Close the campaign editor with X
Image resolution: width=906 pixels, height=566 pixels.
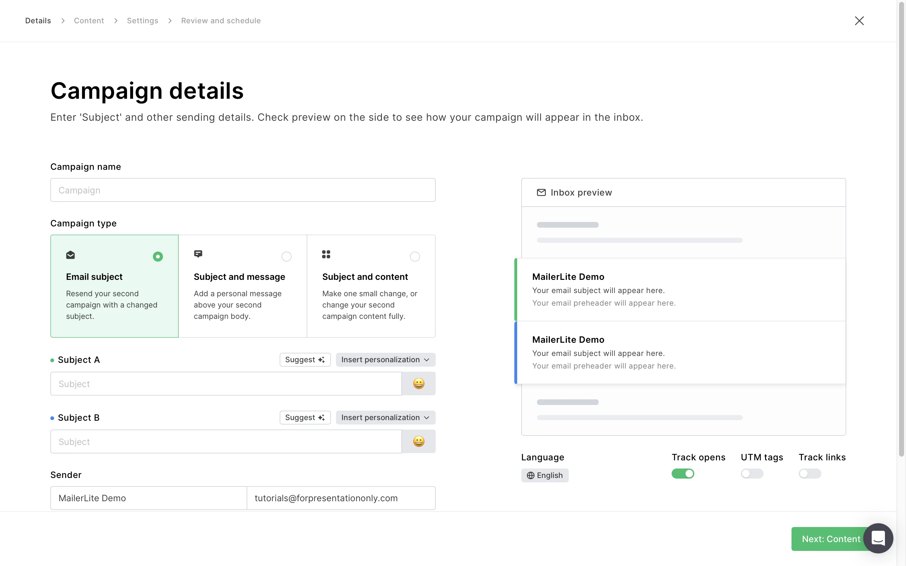(x=859, y=20)
